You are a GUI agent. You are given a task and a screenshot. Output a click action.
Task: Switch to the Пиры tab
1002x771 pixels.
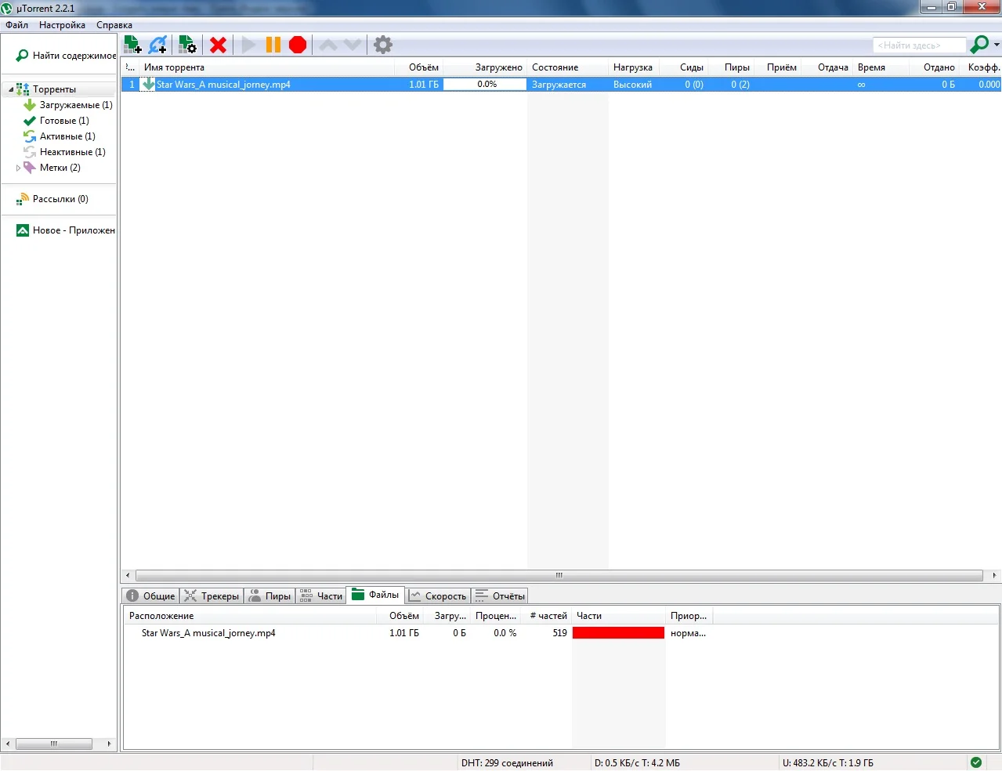(x=269, y=596)
